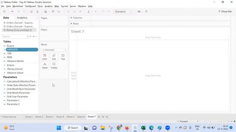This screenshot has height=132, width=236.
Task: Click the New Dashboard tab icon
Action: [103, 117]
